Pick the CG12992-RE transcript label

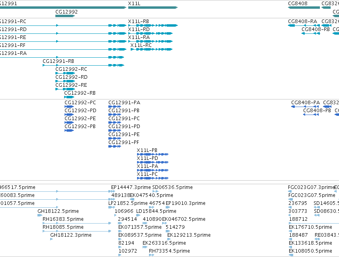71,85
